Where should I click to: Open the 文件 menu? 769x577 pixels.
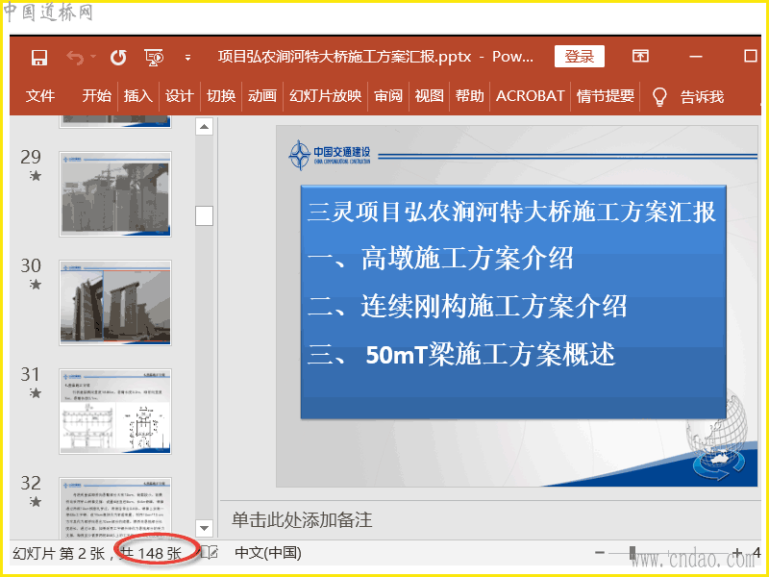coord(40,95)
